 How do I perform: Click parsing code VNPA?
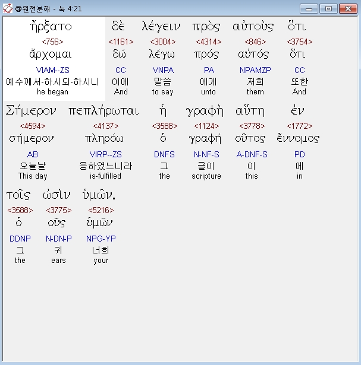(x=163, y=70)
